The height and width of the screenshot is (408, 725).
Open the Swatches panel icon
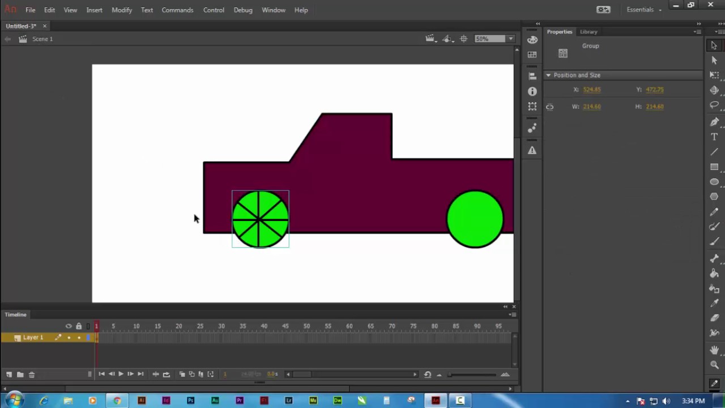point(532,54)
